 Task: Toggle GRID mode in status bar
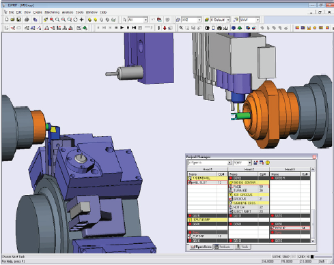(x=301, y=257)
